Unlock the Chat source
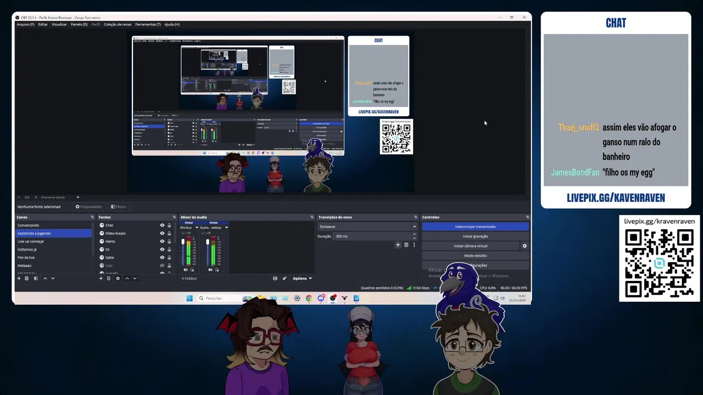Screen dimensions: 703x395 pyautogui.click(x=169, y=225)
